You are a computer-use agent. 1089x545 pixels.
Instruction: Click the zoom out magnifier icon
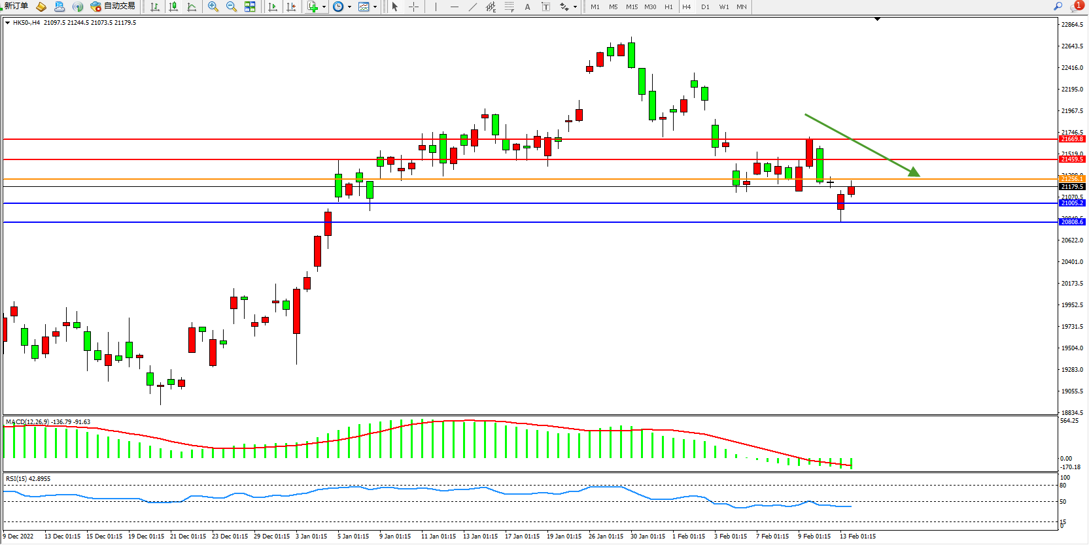(x=231, y=7)
